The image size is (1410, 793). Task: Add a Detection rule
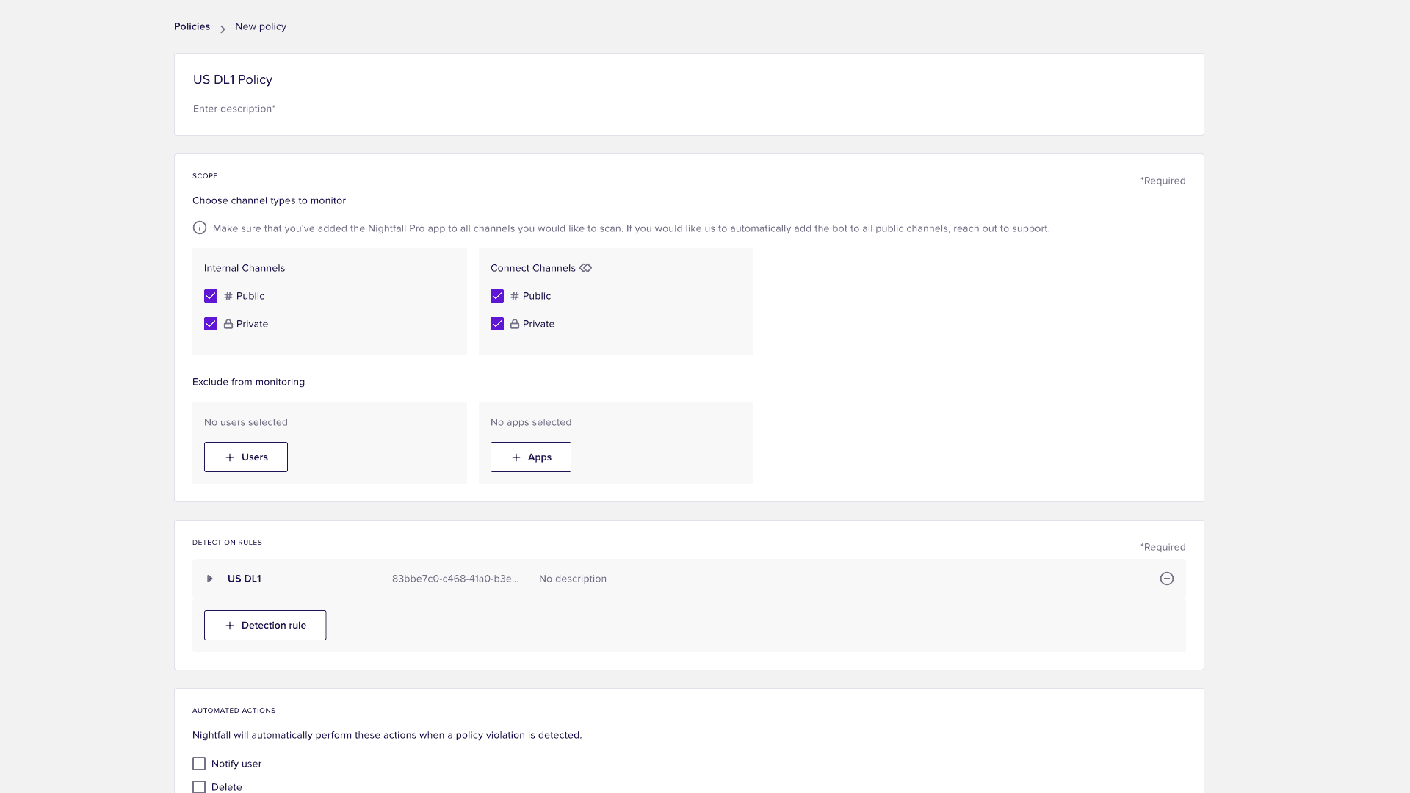pos(265,626)
